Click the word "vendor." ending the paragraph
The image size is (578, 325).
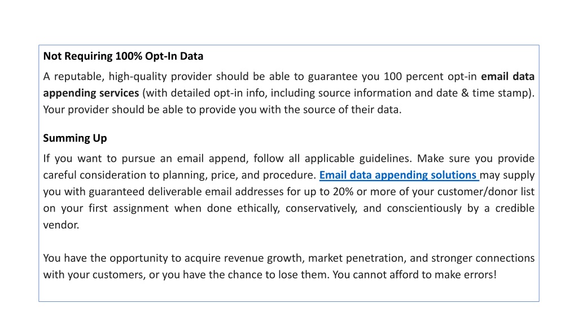[61, 225]
